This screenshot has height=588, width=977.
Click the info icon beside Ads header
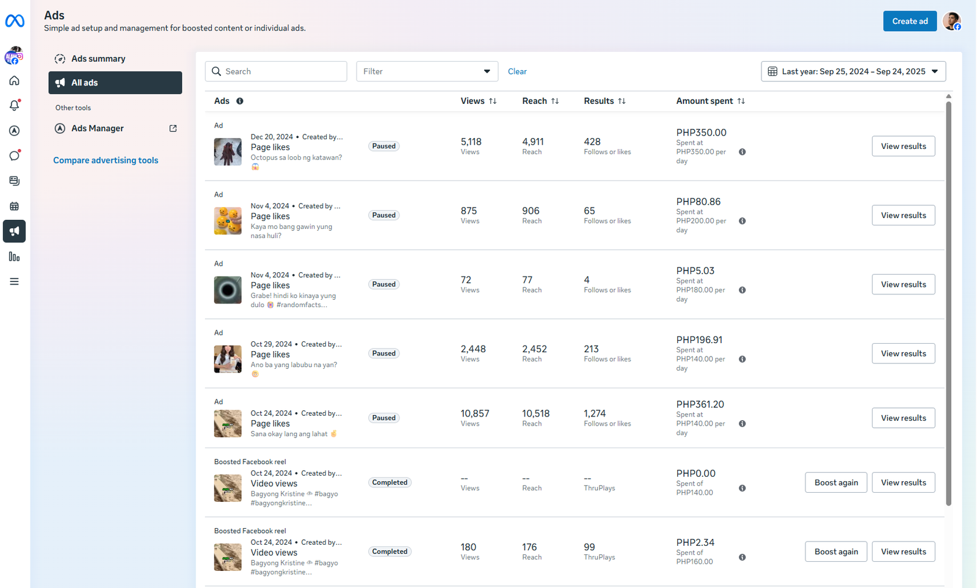240,101
